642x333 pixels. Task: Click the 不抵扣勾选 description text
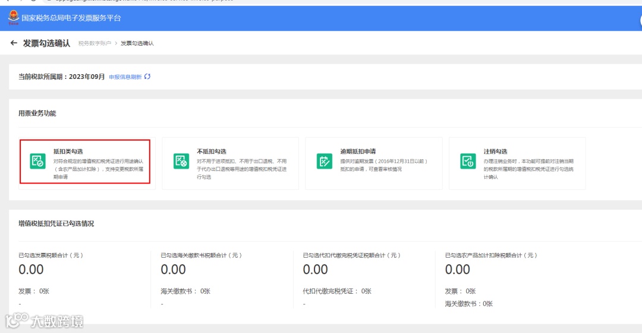coord(242,169)
